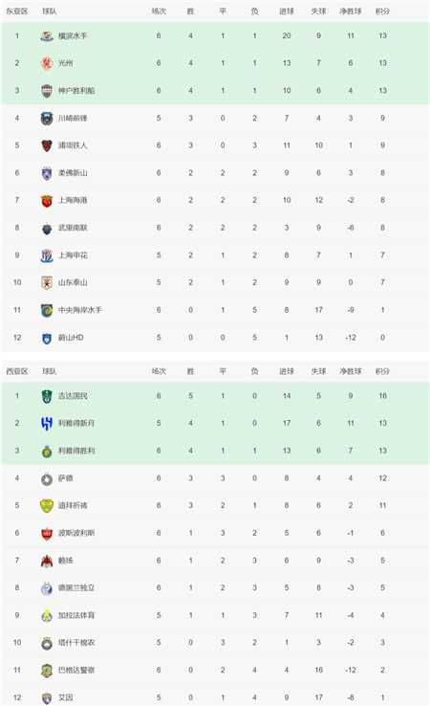430x706 pixels.
Task: Open the 德黑兰独立 team link
Action: [x=76, y=588]
